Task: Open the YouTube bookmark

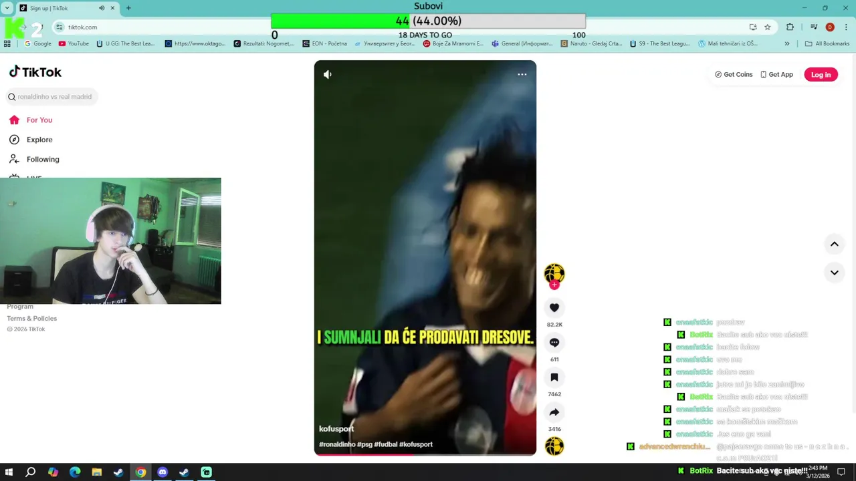Action: (74, 44)
